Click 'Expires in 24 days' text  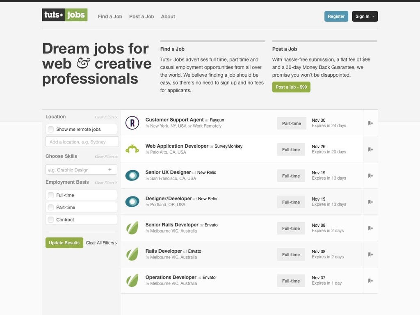pyautogui.click(x=329, y=126)
